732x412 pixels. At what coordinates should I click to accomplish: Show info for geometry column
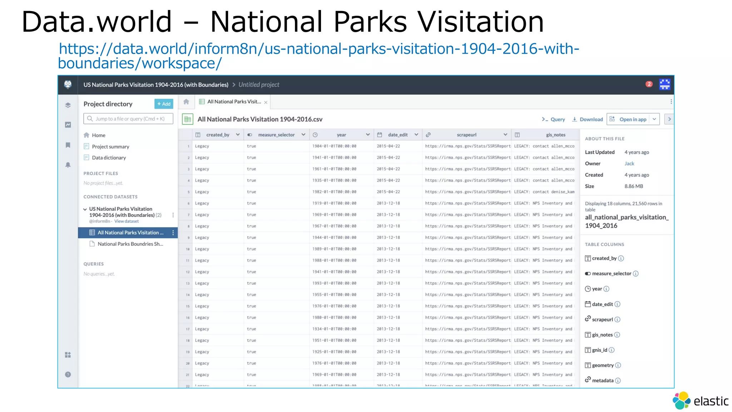618,365
